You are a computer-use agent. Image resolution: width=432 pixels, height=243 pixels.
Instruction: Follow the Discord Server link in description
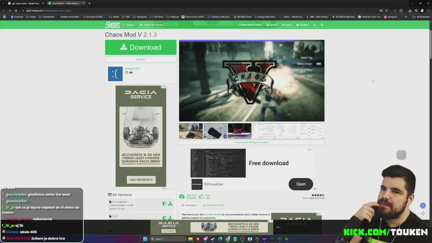[x=212, y=214]
